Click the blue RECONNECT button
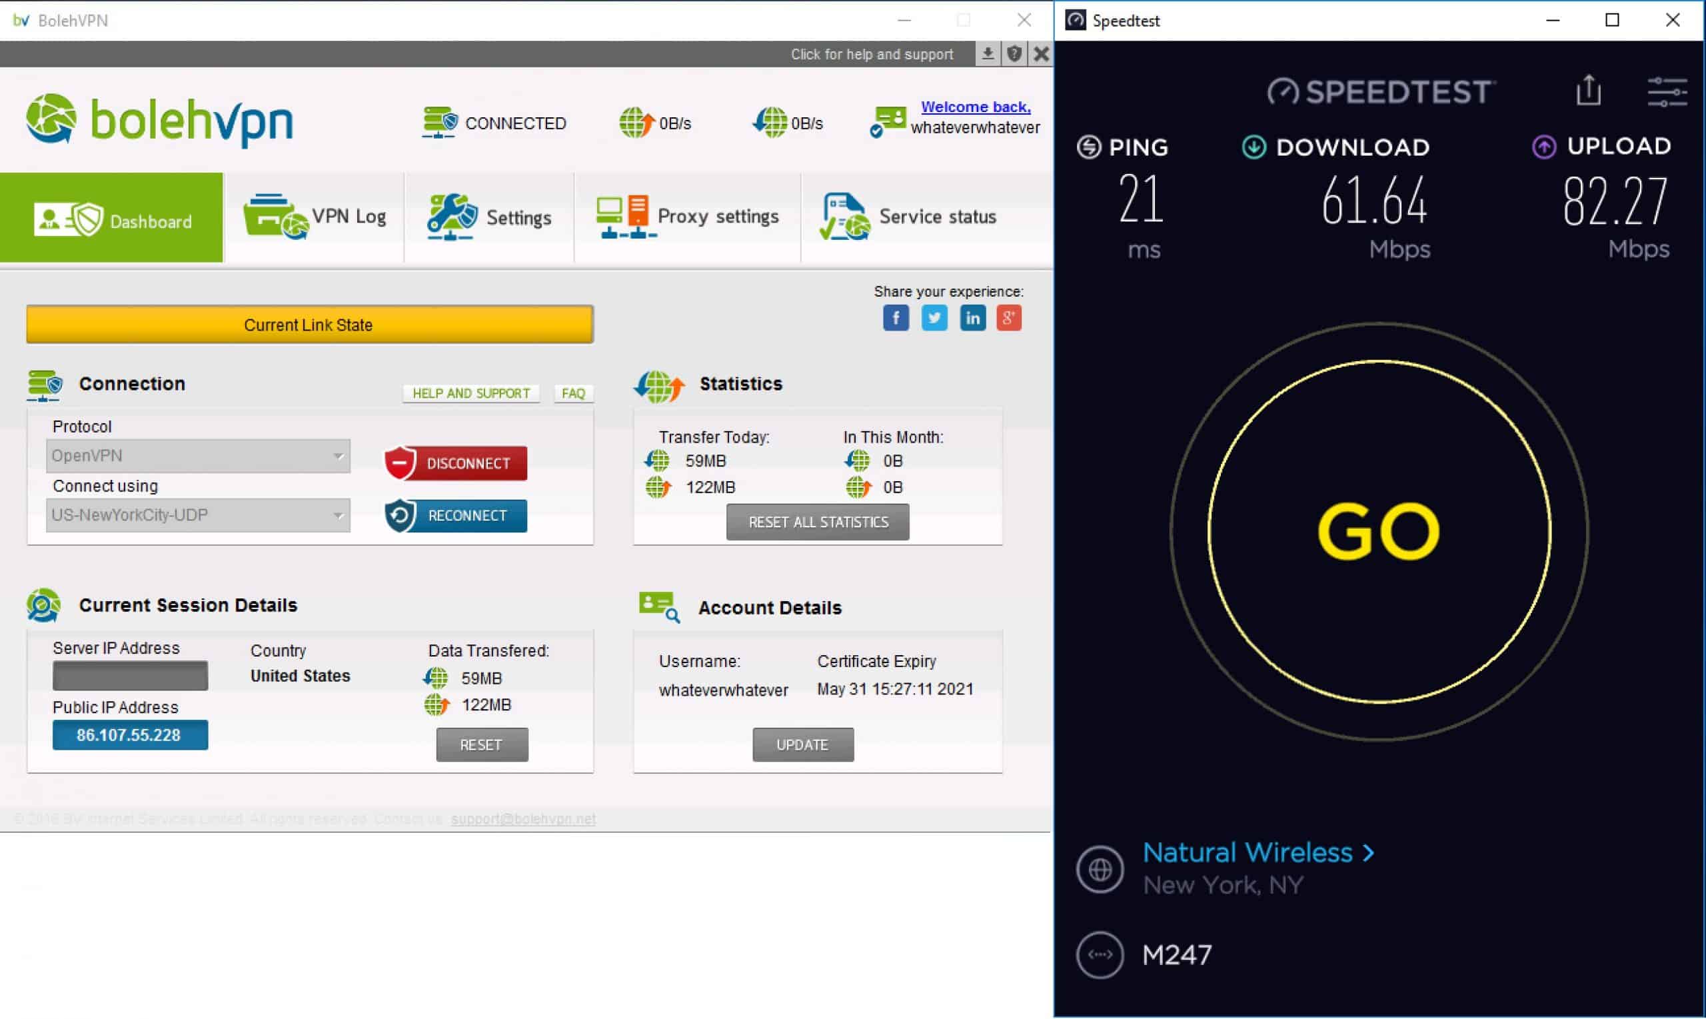The image size is (1706, 1019). coord(456,516)
